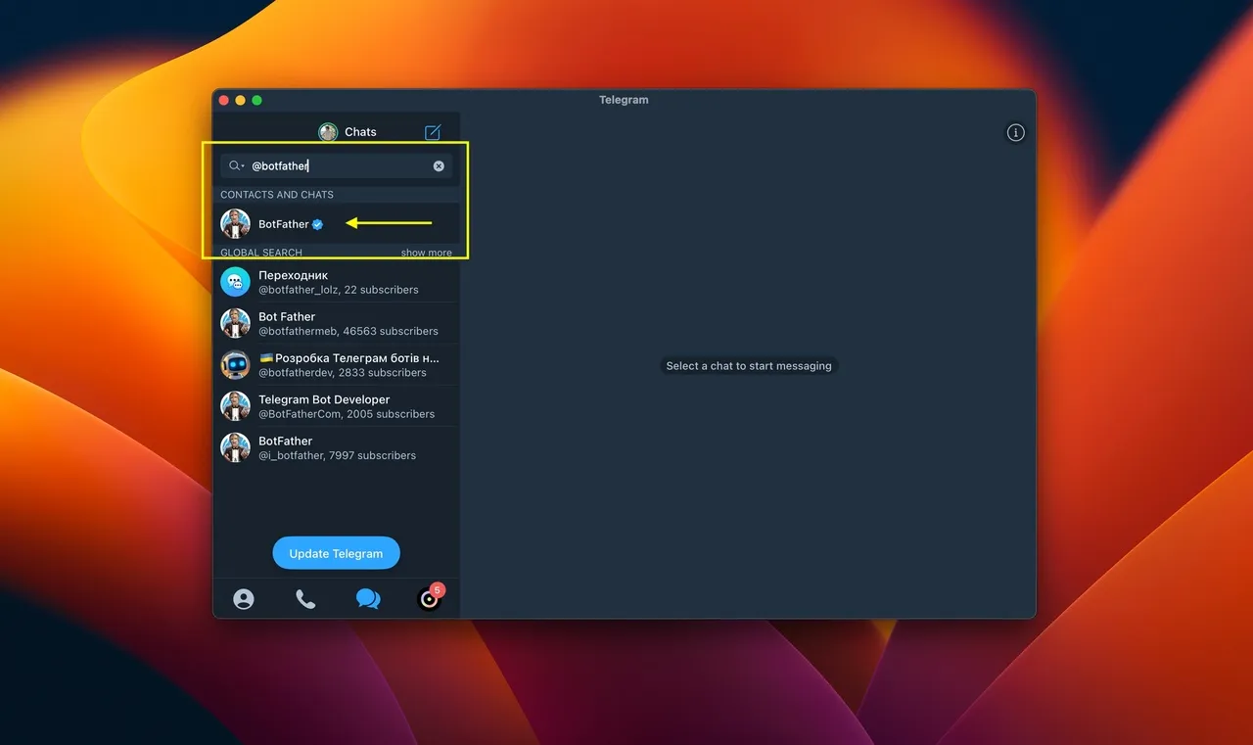Click the "CONTACTS AND CHATS" section header
1253x745 pixels.
click(x=277, y=195)
